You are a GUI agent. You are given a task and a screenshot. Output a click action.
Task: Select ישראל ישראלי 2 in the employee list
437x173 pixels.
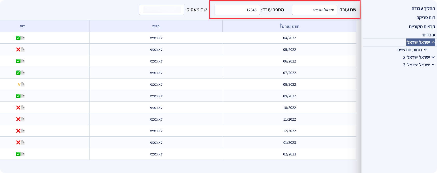pyautogui.click(x=416, y=57)
